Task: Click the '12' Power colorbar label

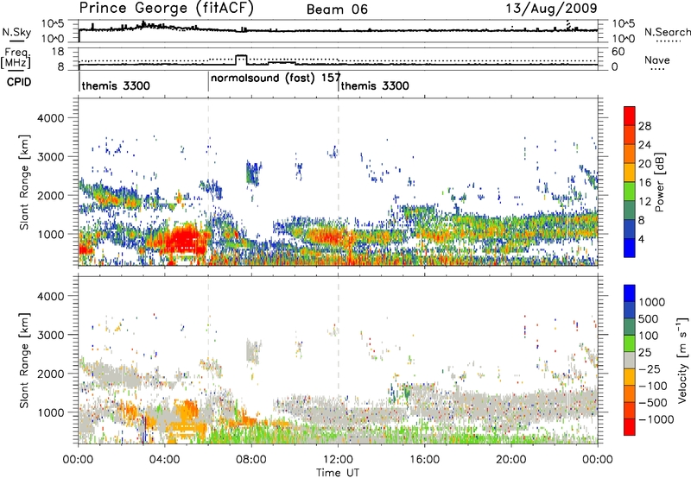Action: pyautogui.click(x=644, y=202)
